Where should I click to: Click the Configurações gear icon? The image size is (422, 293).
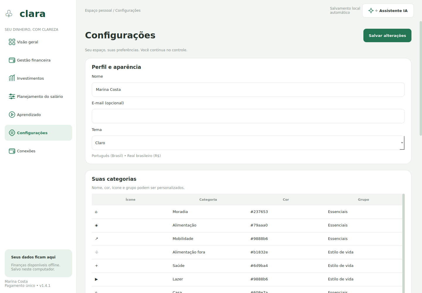tap(12, 133)
